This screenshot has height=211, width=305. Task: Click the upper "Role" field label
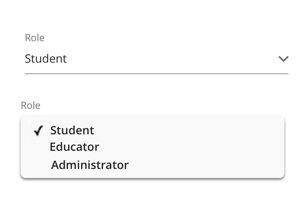click(35, 38)
